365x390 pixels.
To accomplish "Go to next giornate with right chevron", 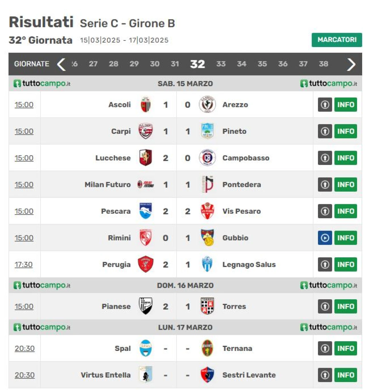I will click(x=351, y=64).
